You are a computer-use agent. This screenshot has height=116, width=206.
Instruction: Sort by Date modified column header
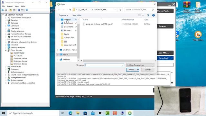[x=128, y=20]
